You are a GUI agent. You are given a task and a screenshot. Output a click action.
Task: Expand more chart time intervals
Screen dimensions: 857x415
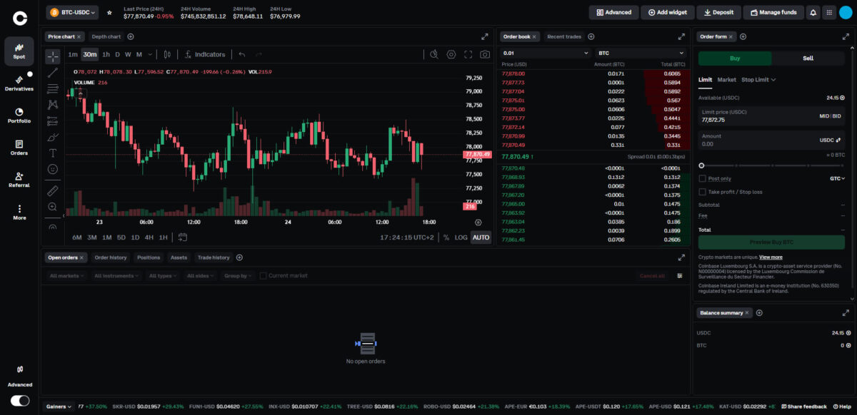[x=149, y=54]
